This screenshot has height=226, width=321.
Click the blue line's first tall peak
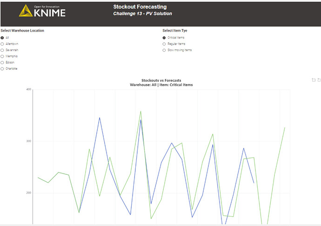100,118
